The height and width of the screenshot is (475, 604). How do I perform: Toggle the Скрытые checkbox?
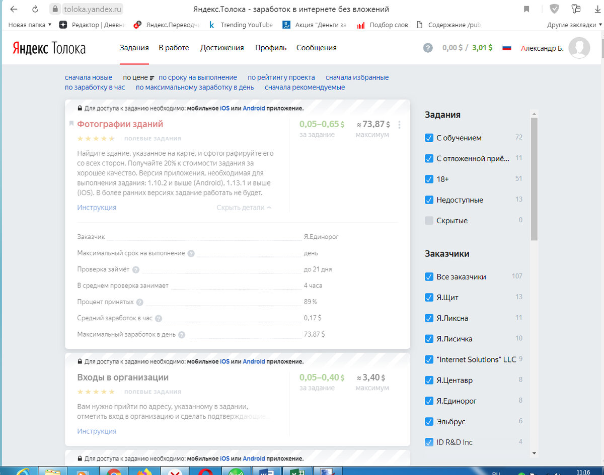click(x=429, y=221)
